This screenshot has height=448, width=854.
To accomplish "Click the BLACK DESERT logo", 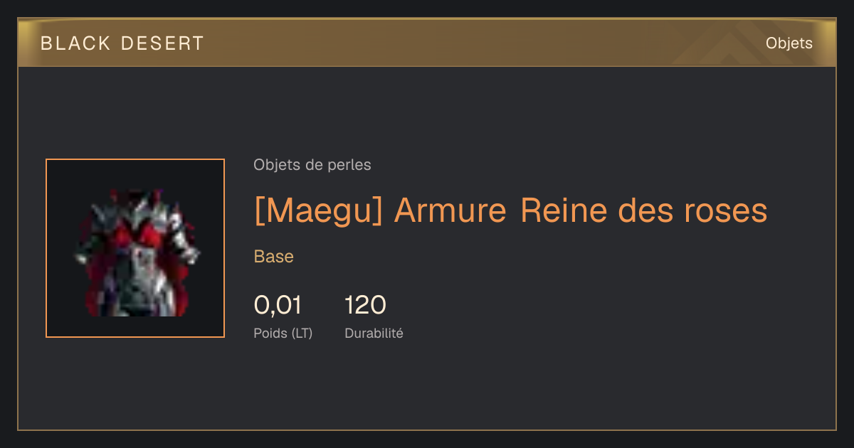I will tap(122, 43).
